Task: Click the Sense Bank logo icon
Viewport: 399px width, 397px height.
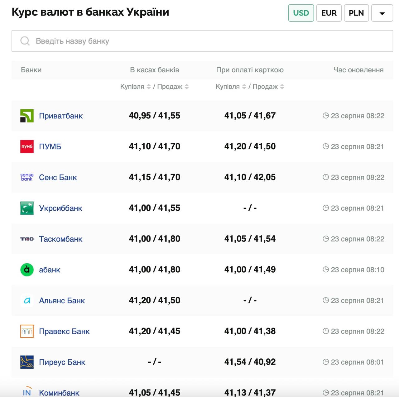Action: coord(27,177)
